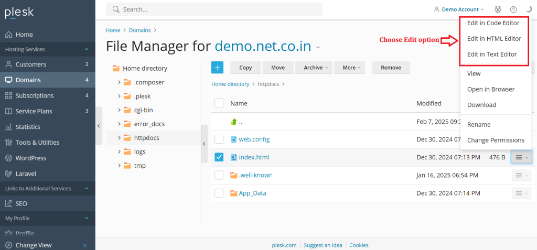Select Edit in HTML Editor
This screenshot has width=537, height=250.
click(494, 39)
